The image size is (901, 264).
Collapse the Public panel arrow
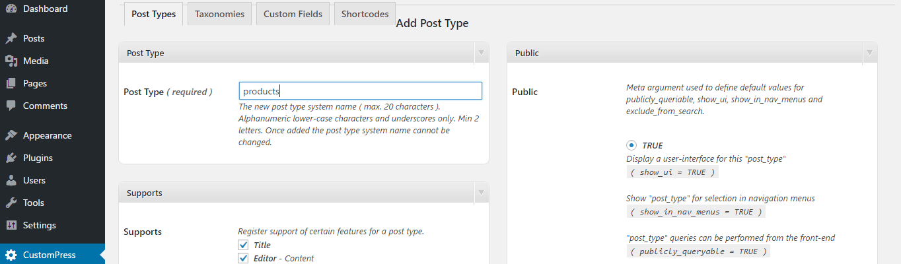pos(870,53)
